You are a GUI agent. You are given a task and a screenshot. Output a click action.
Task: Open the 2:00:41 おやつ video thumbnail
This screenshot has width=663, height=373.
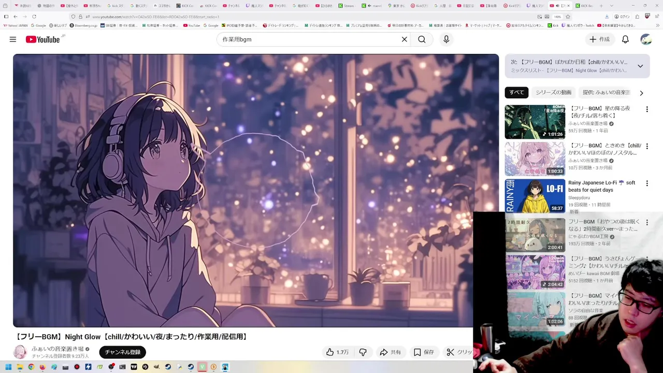pyautogui.click(x=535, y=235)
